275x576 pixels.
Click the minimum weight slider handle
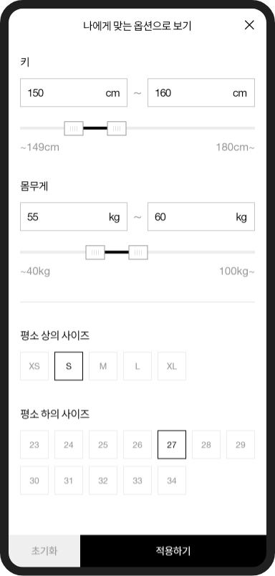95,252
